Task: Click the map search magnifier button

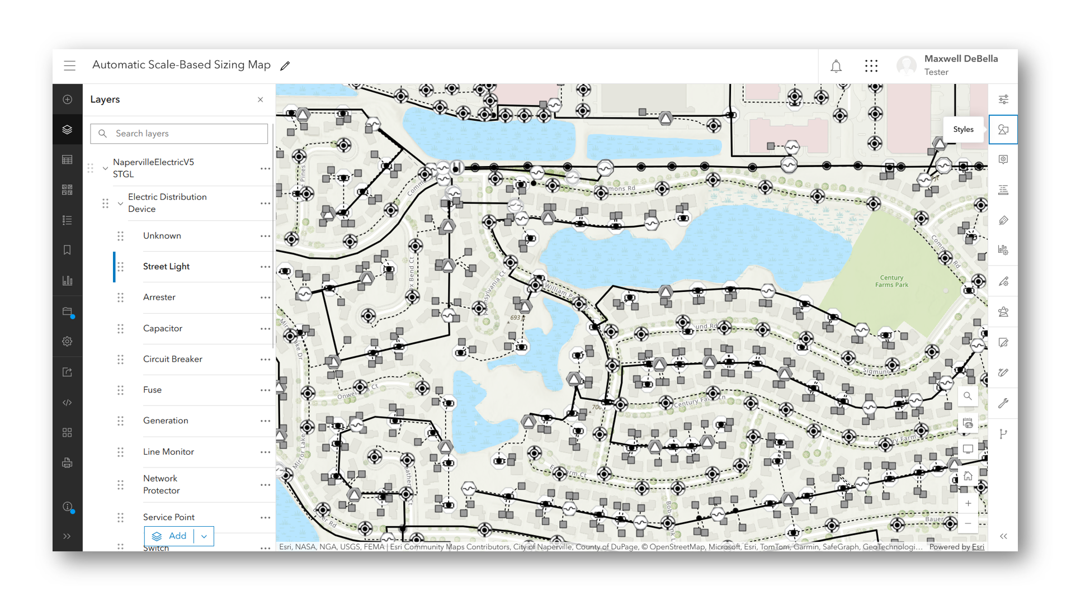Action: [968, 396]
